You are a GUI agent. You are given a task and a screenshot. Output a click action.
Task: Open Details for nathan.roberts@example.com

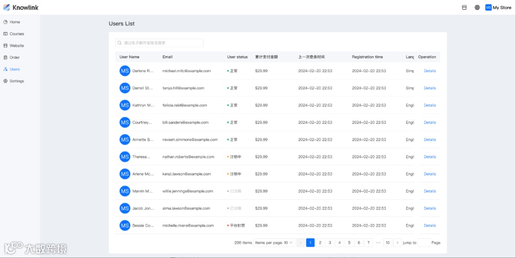(430, 157)
